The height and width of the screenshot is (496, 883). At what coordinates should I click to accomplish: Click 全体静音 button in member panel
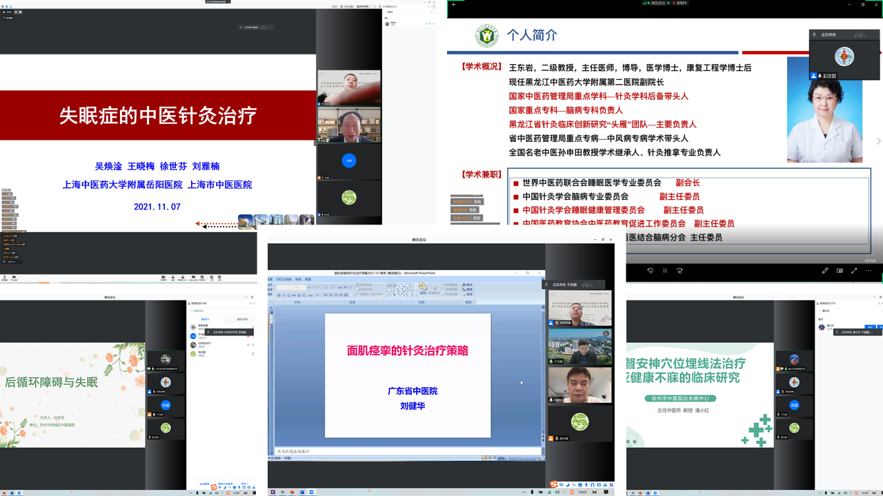[x=204, y=484]
